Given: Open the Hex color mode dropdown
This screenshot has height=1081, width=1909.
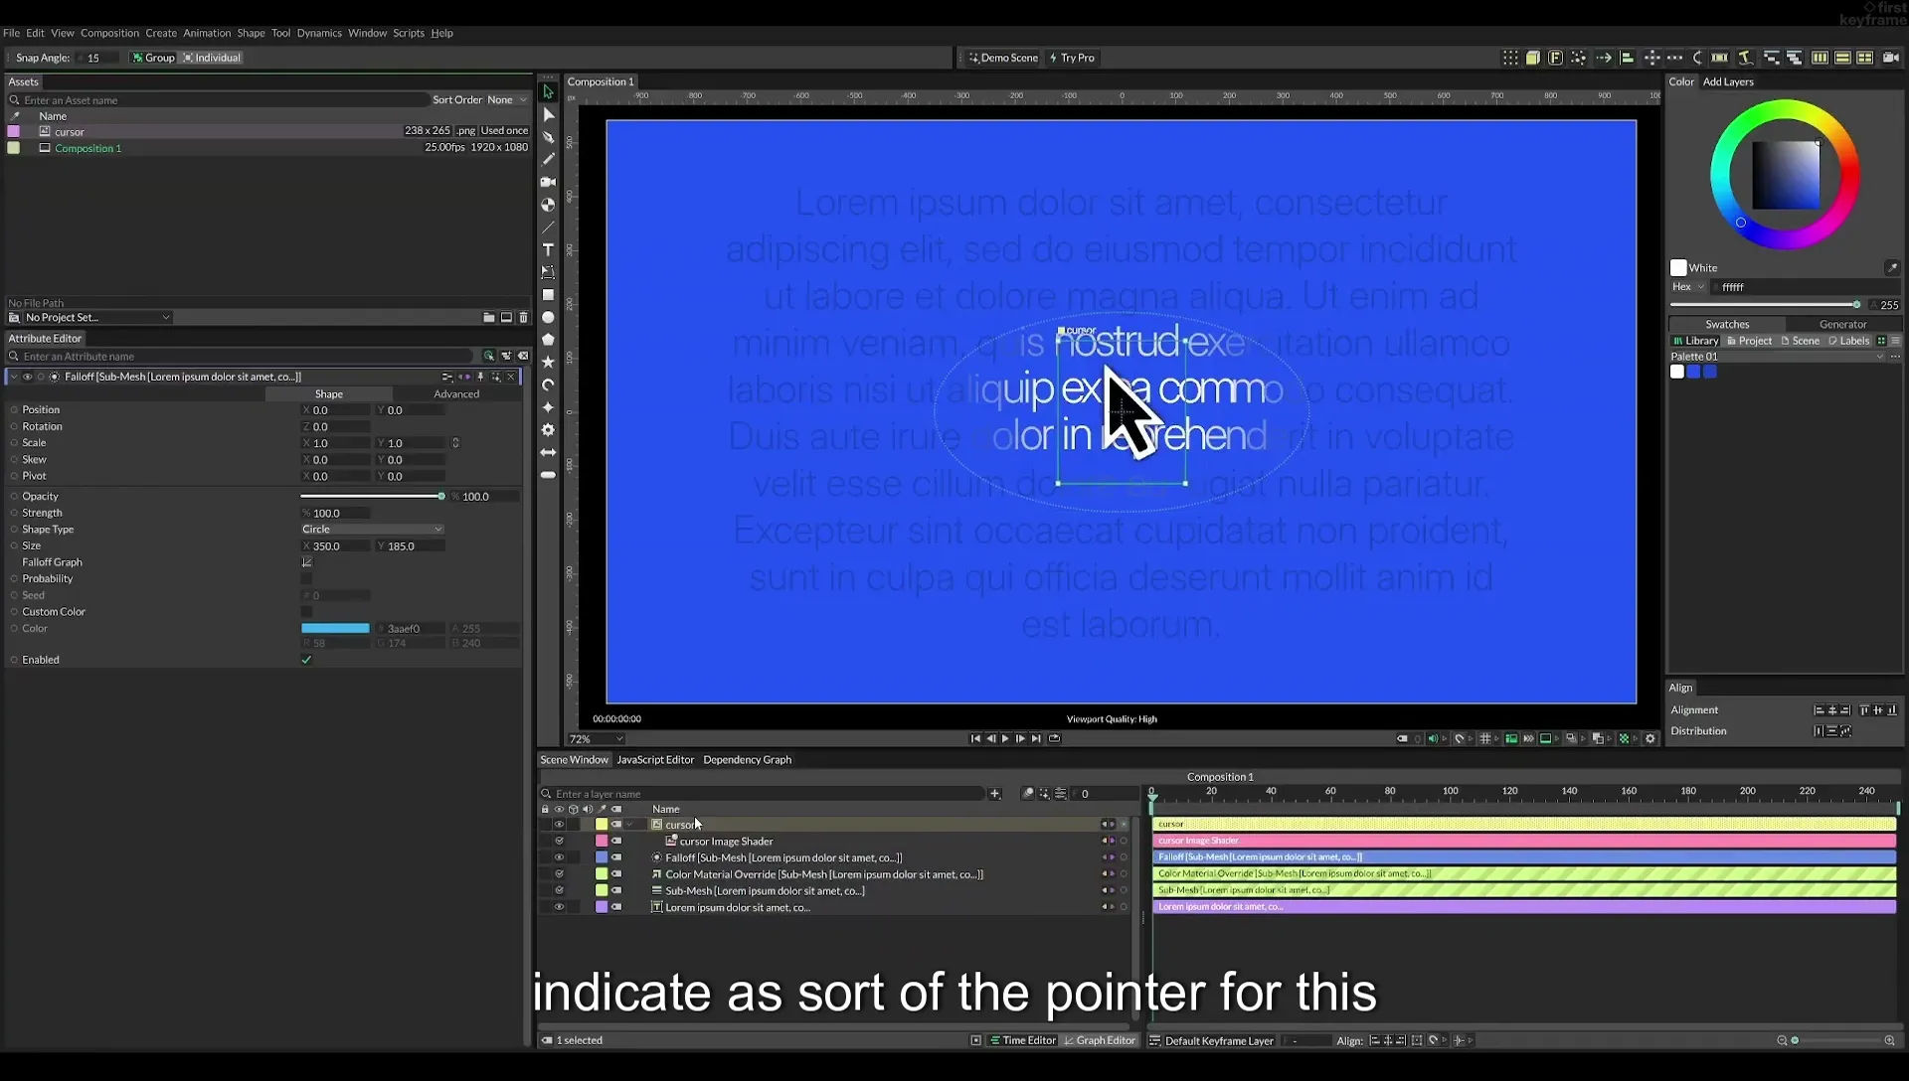Looking at the screenshot, I should (1688, 287).
